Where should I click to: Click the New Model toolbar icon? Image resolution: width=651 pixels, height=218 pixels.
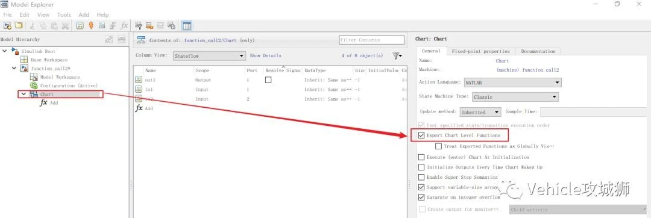pyautogui.click(x=7, y=26)
